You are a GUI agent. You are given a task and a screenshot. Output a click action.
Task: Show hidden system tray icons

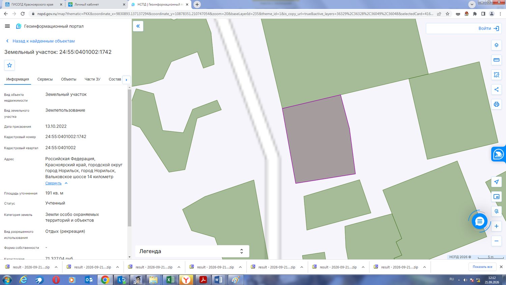tap(459, 280)
